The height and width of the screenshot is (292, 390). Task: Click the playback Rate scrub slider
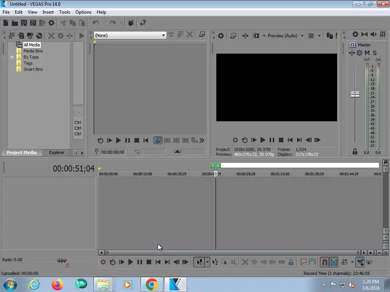pyautogui.click(x=62, y=260)
